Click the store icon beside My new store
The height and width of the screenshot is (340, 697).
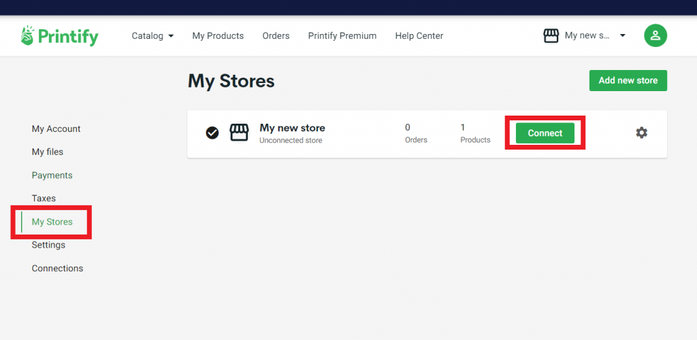pyautogui.click(x=239, y=133)
